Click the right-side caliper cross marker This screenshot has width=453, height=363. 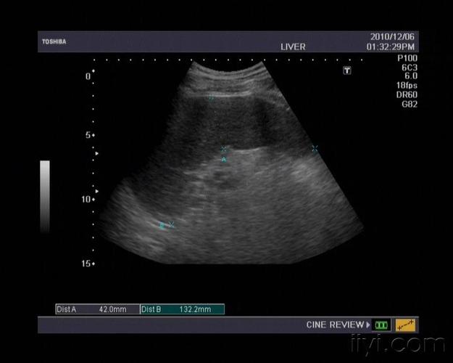pyautogui.click(x=315, y=148)
